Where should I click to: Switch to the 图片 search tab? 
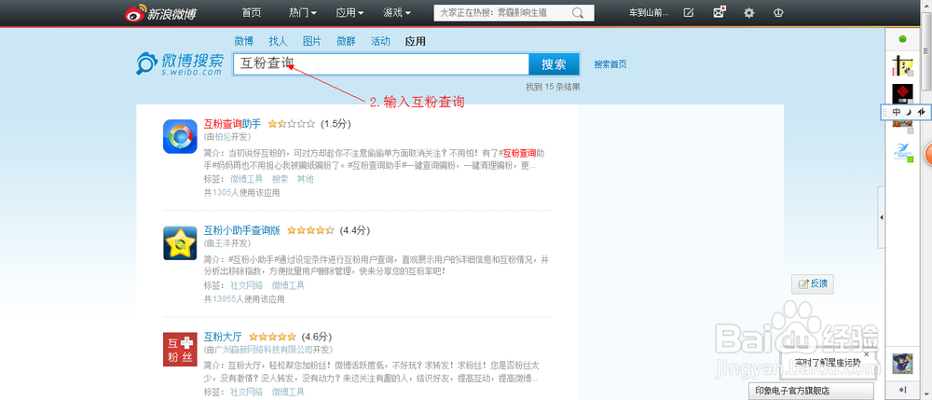click(311, 41)
